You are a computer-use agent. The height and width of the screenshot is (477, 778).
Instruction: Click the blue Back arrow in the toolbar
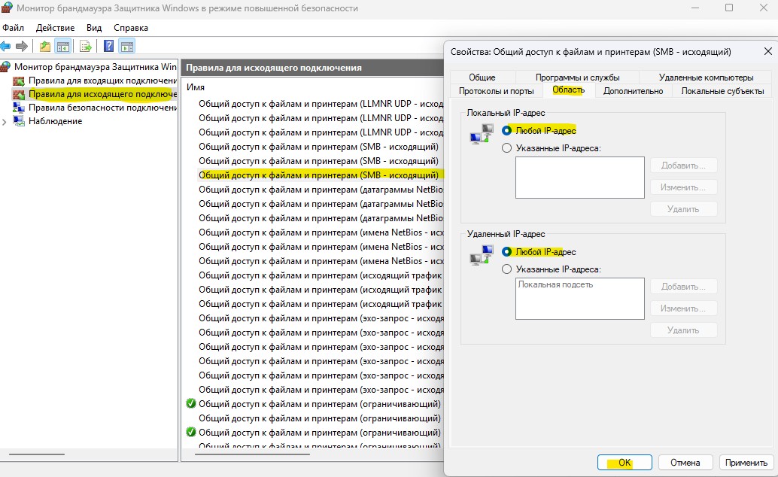5,46
